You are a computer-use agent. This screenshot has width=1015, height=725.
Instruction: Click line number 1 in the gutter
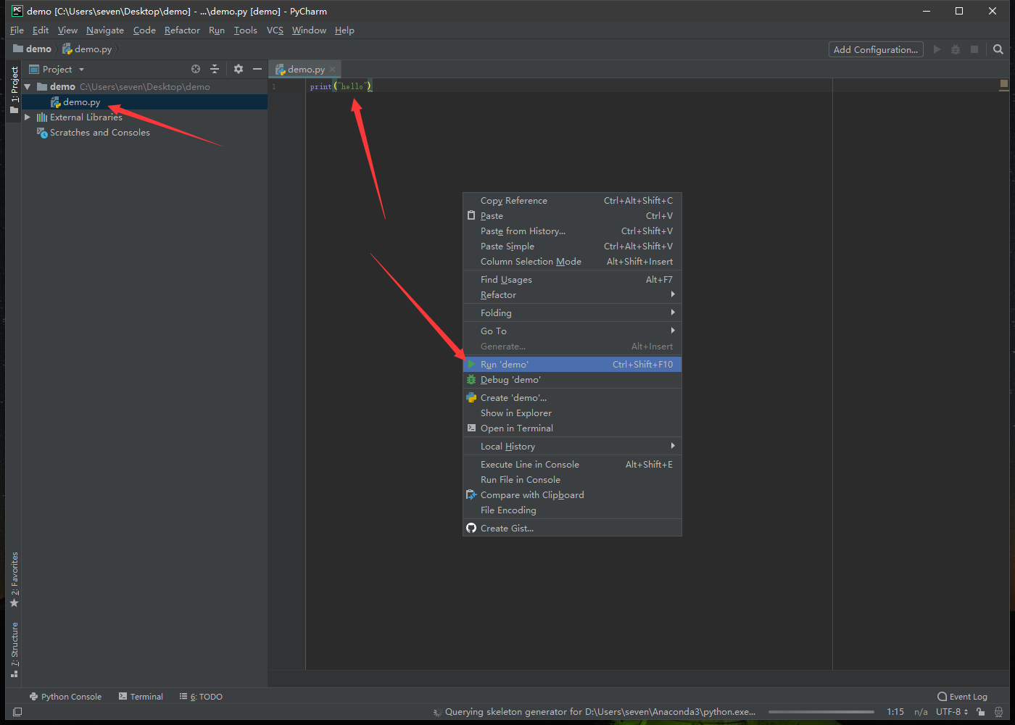274,87
